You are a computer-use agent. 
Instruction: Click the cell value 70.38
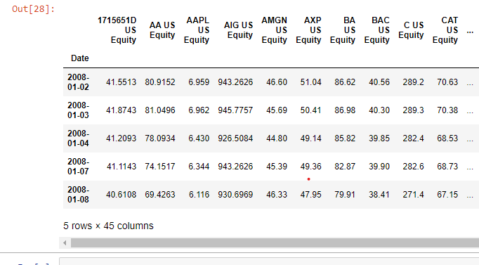tap(447, 110)
